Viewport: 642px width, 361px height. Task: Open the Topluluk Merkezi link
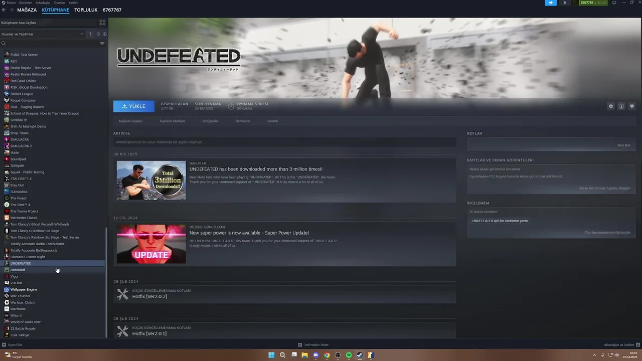pyautogui.click(x=172, y=121)
